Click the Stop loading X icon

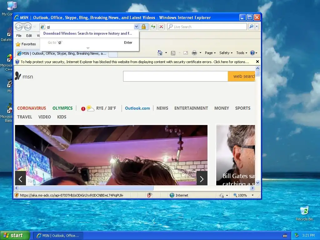pos(161,27)
